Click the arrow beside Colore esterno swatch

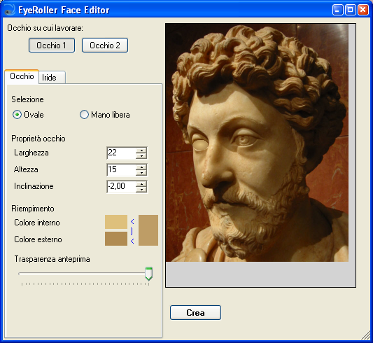[132, 241]
